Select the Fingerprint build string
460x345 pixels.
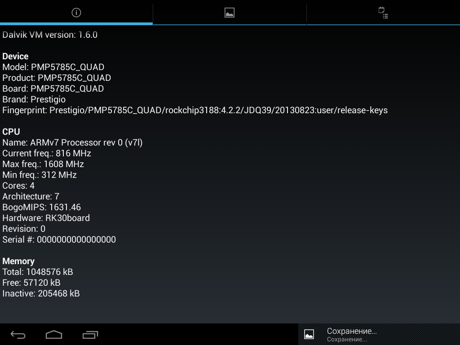coord(195,110)
